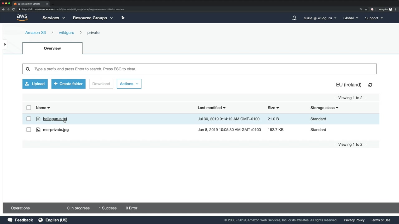Sort by Storage class column
Image resolution: width=399 pixels, height=224 pixels.
tap(324, 108)
